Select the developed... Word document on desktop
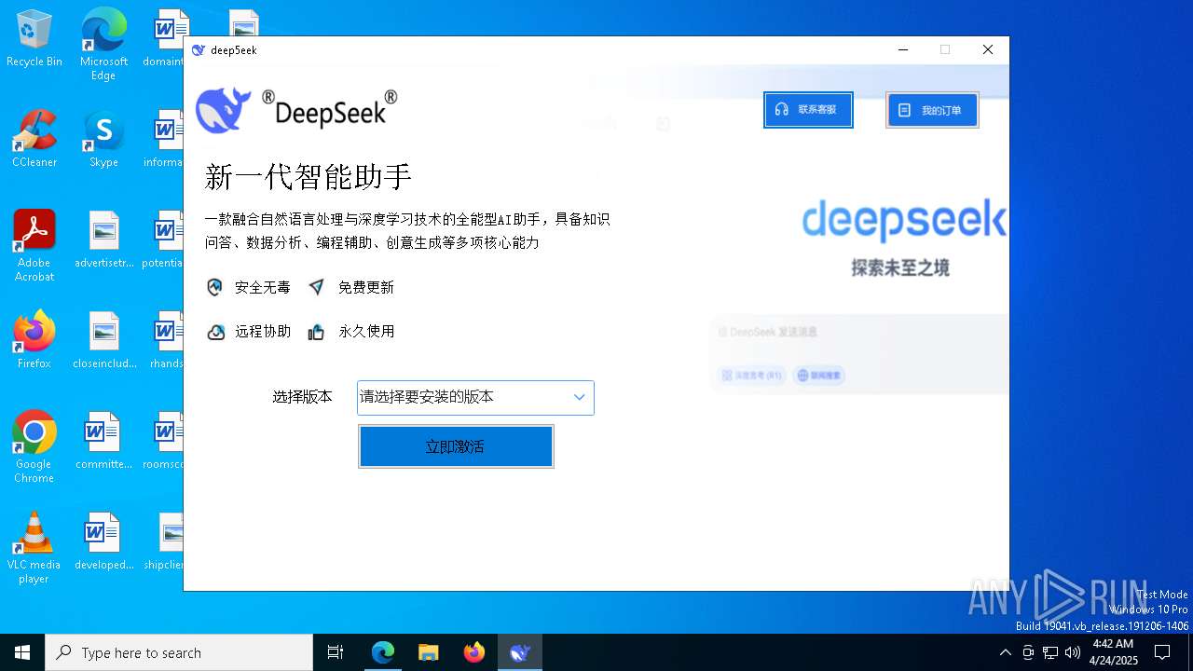The width and height of the screenshot is (1193, 671). click(103, 541)
